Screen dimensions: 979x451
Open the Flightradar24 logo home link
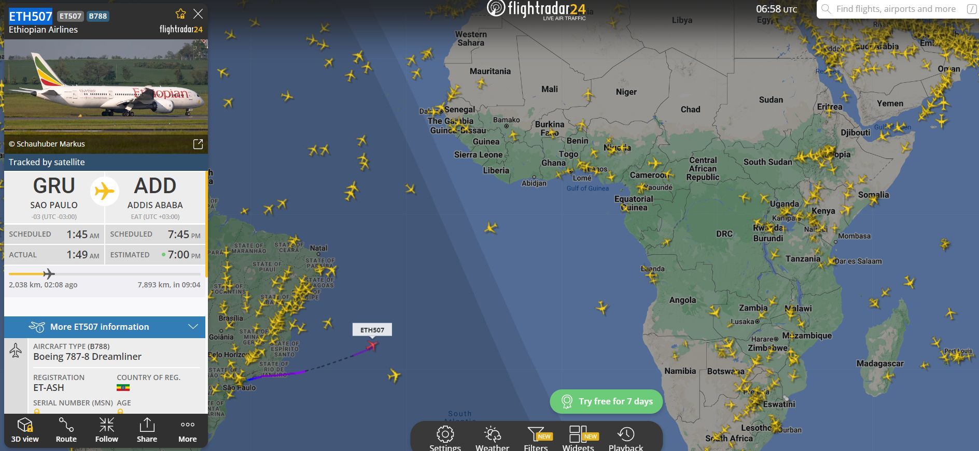(537, 9)
